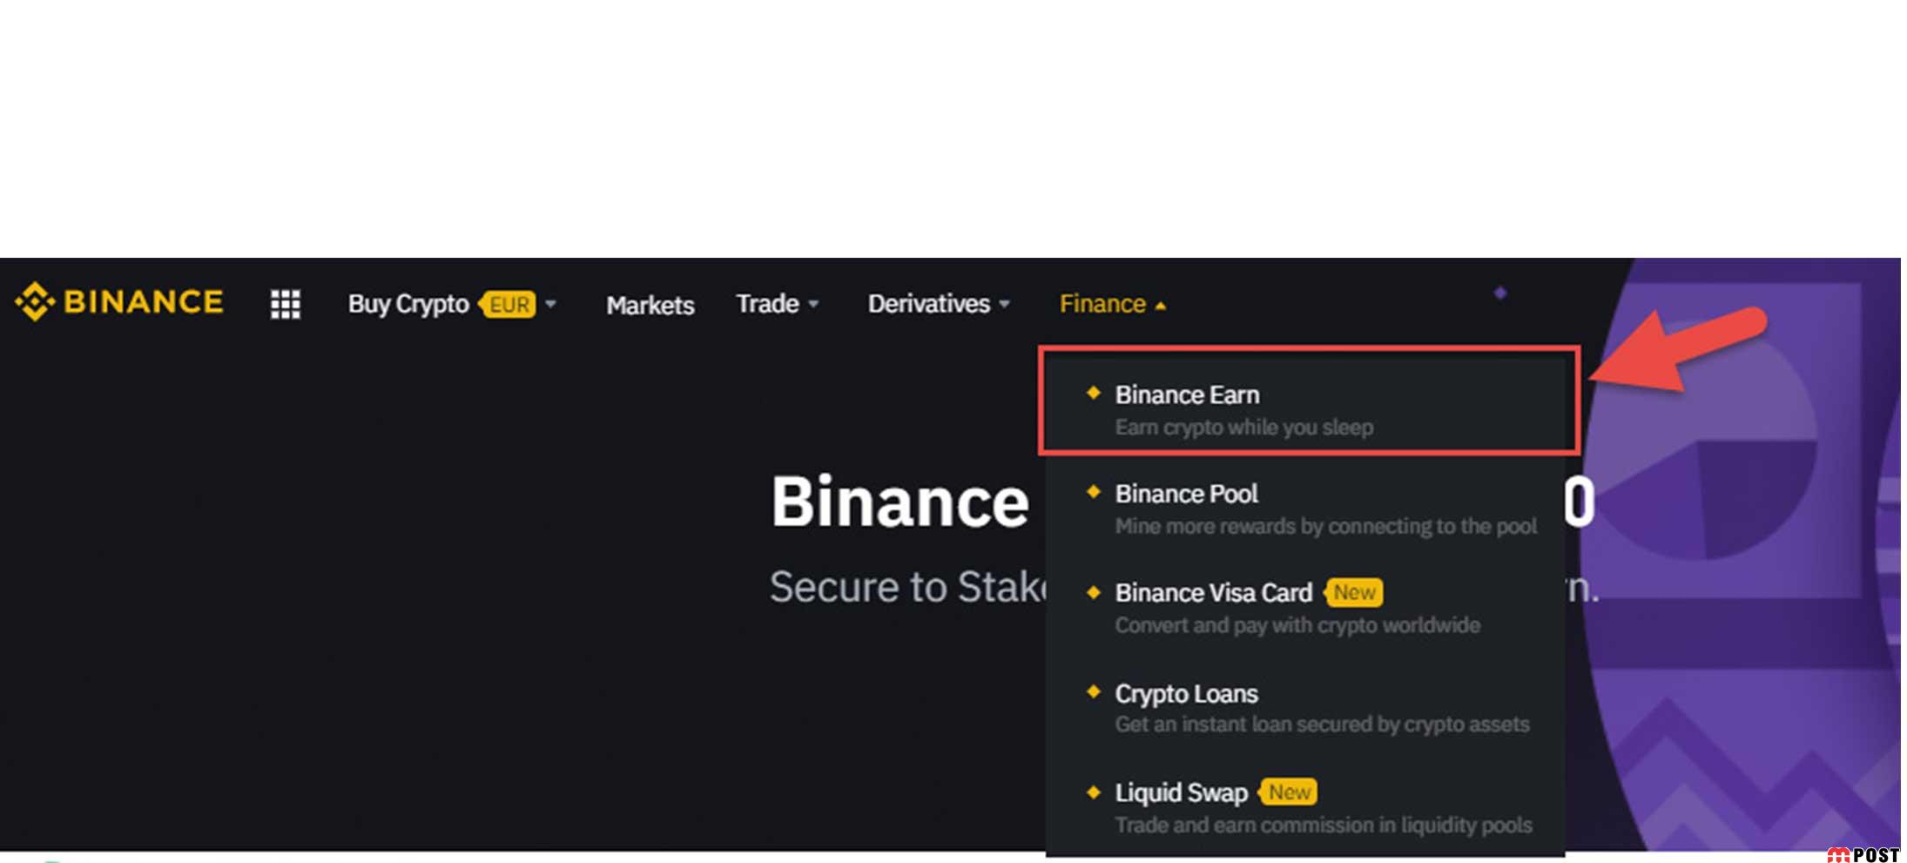The image size is (1907, 863).
Task: Click 'Trade and earn commission in liquidity' text
Action: 1324,825
